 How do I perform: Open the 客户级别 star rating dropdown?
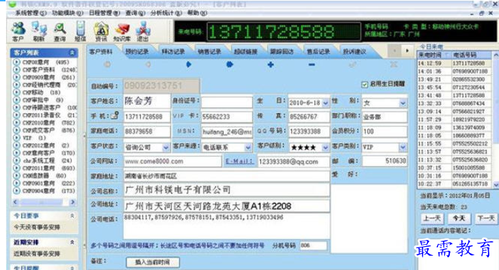pyautogui.click(x=325, y=147)
